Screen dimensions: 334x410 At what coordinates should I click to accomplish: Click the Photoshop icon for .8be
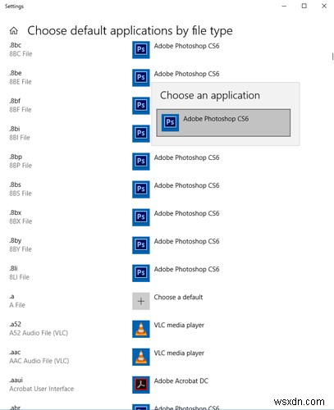(141, 78)
